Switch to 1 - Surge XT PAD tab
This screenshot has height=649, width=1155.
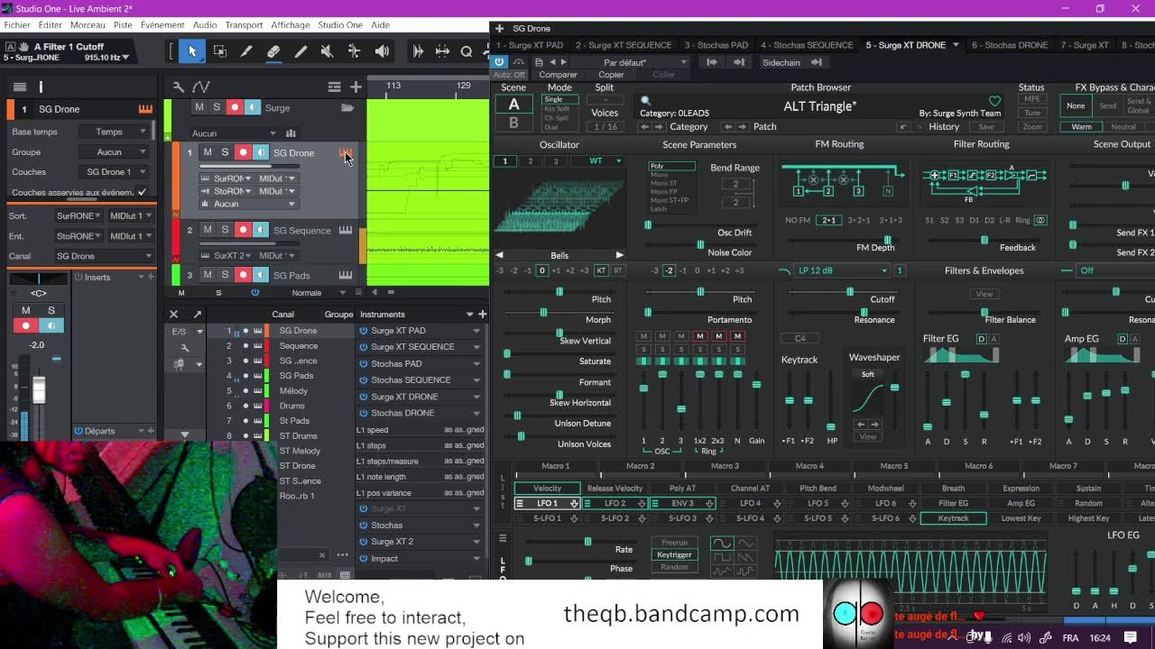[531, 45]
